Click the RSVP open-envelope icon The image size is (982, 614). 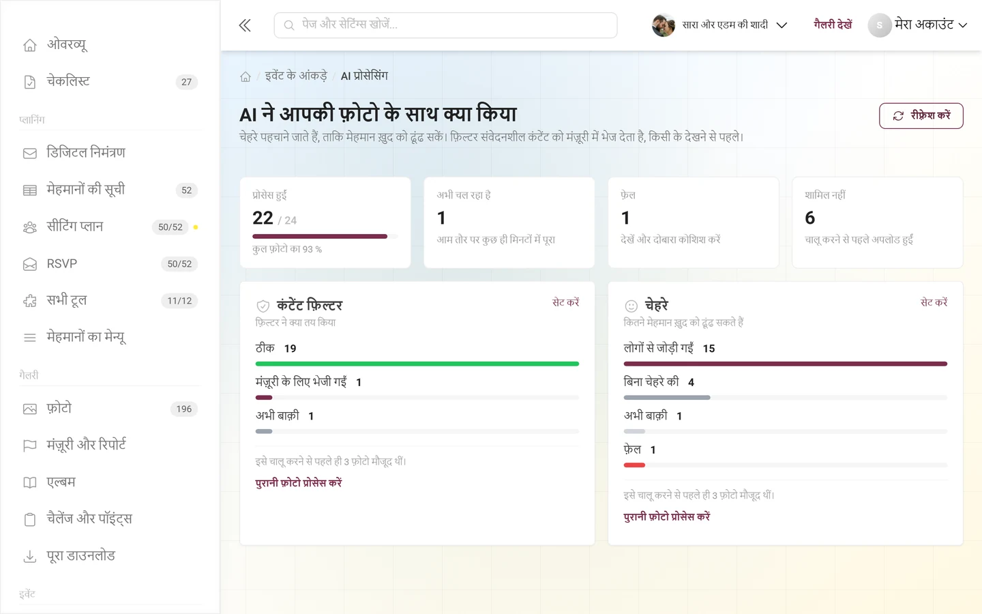[30, 264]
